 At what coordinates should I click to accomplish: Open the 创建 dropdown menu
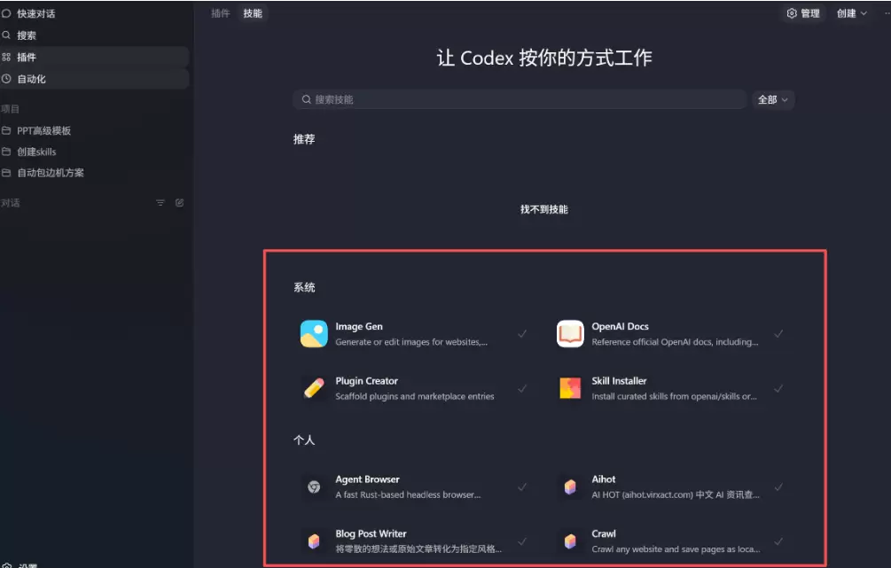tap(851, 13)
